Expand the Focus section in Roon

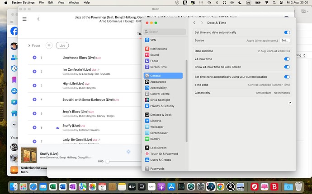[x=34, y=45]
